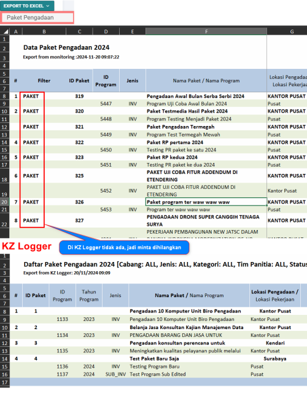Click 'ID Paket' heading in top sheet

tap(79, 81)
